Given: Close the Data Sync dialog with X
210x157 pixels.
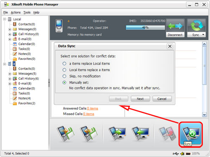Looking at the screenshot, I should [x=170, y=46].
